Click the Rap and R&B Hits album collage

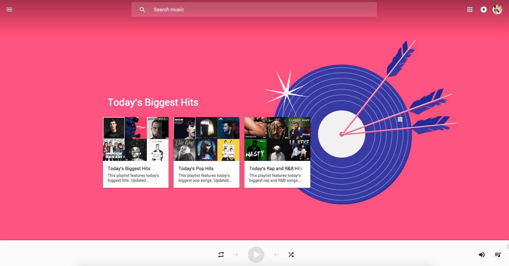point(277,139)
